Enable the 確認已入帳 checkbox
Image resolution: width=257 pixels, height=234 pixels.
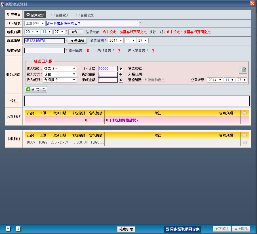[x=30, y=60]
